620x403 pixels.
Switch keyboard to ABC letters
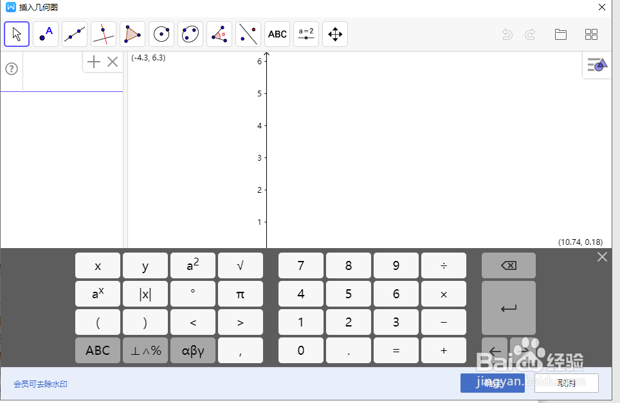(x=98, y=350)
